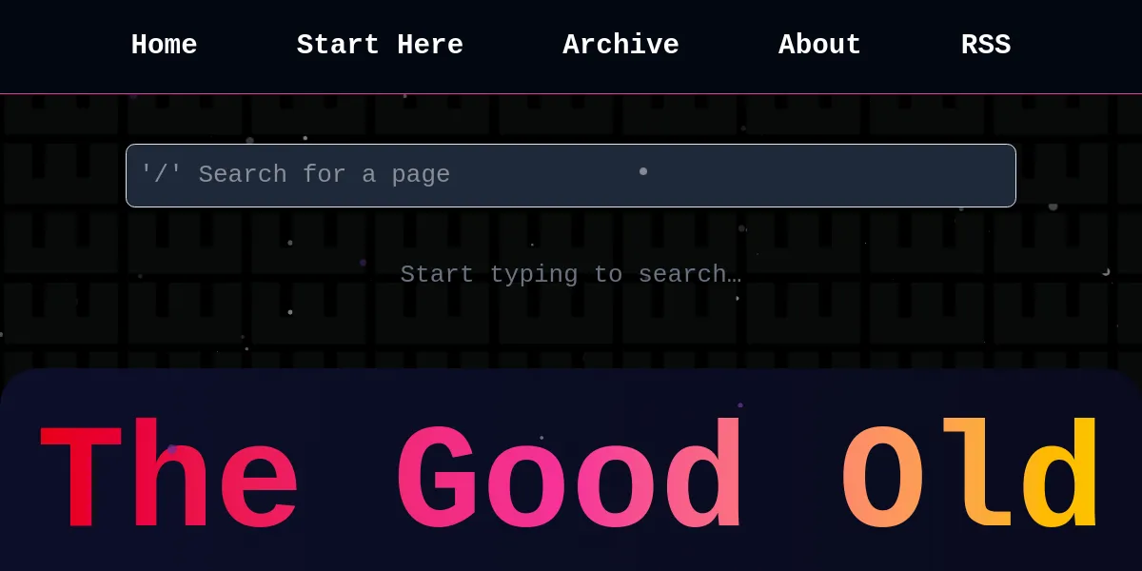Image resolution: width=1142 pixels, height=571 pixels.
Task: Click the word 'The' in the title
Action: 169,476
